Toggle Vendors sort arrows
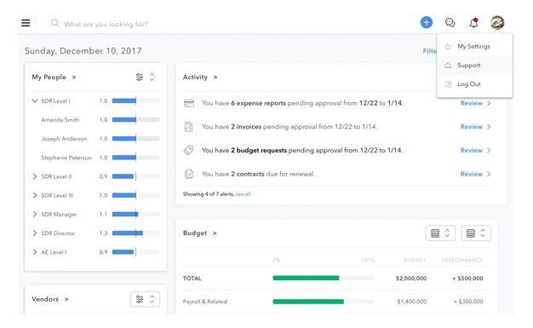The image size is (533, 328). point(152,299)
